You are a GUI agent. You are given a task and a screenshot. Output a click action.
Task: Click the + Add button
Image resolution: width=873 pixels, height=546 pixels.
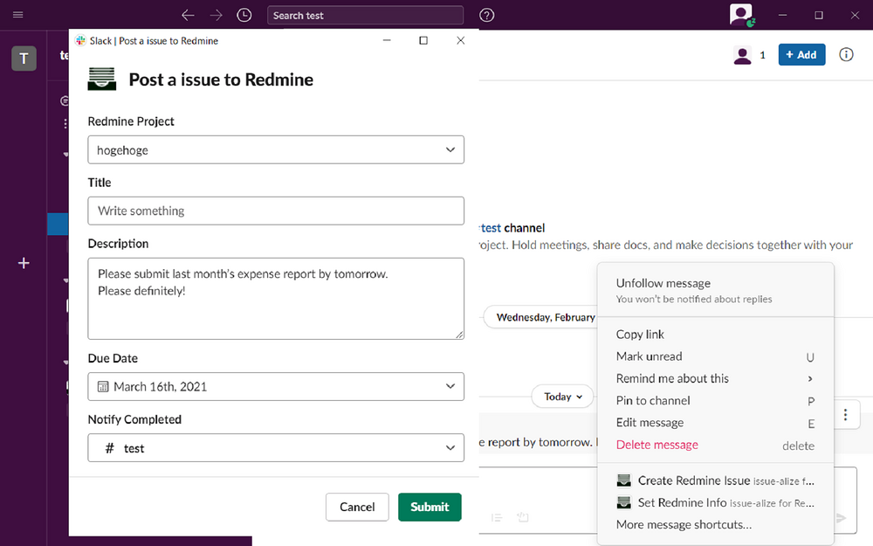click(x=801, y=54)
